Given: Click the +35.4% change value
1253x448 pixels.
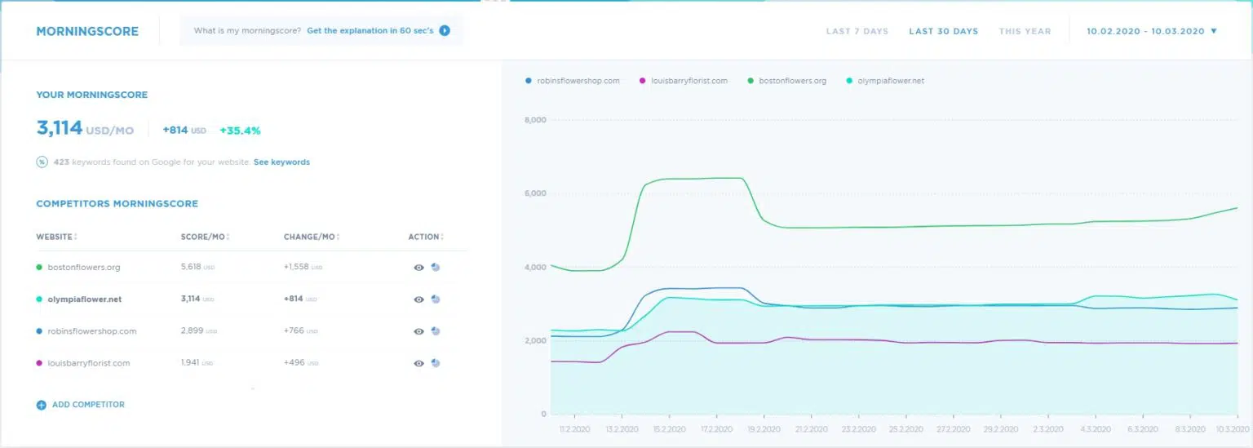Looking at the screenshot, I should tap(240, 130).
